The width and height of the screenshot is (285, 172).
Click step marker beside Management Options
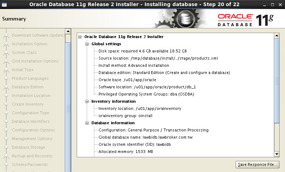6,139
